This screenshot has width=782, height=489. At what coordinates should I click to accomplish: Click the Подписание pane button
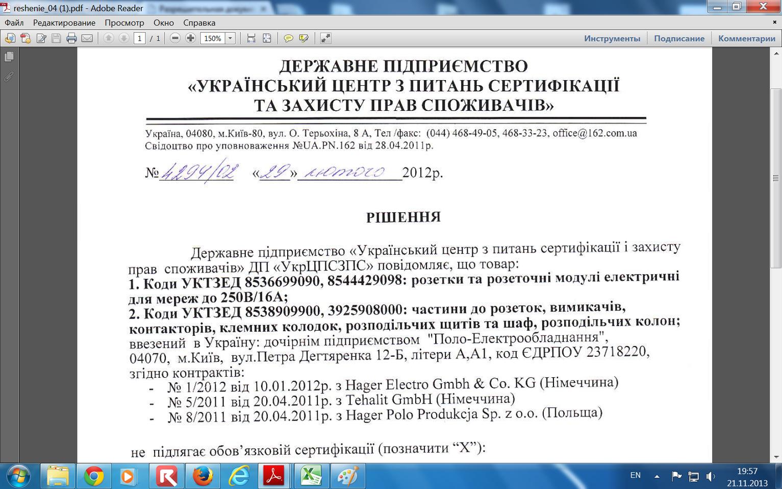coord(679,38)
